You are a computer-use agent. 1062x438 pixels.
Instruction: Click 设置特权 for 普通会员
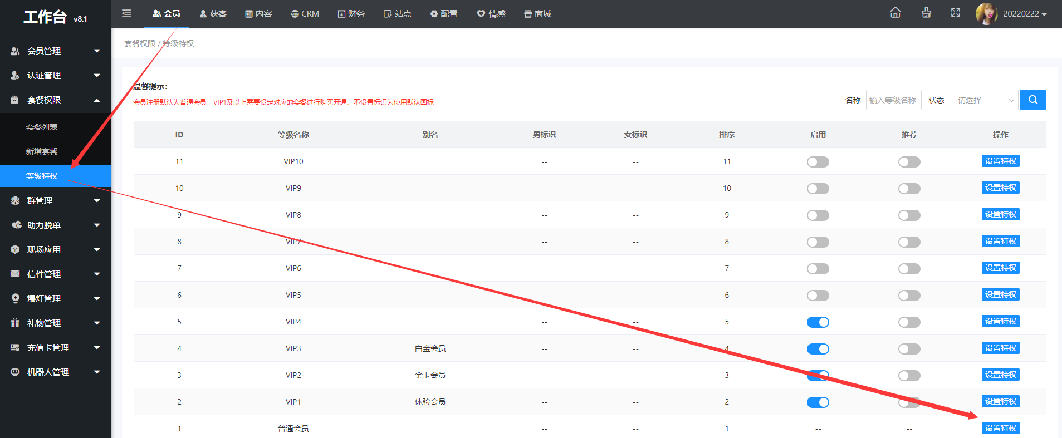pos(1000,428)
